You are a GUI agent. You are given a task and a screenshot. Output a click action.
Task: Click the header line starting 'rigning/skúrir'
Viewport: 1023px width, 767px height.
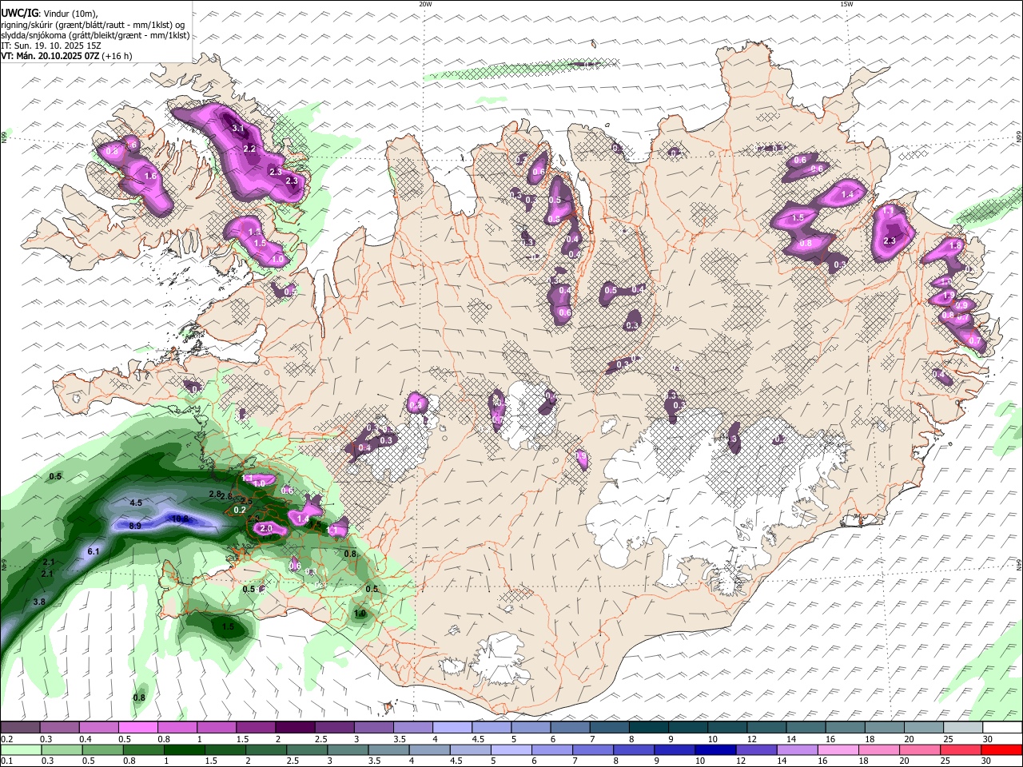coord(93,24)
